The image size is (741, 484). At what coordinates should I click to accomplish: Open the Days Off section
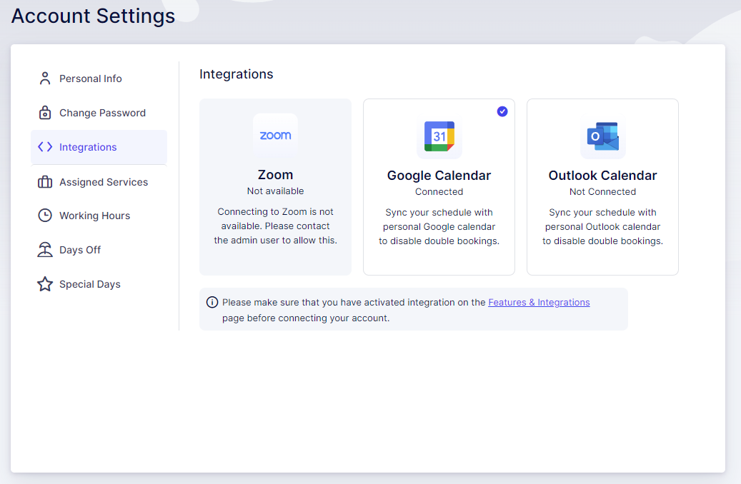pos(99,250)
